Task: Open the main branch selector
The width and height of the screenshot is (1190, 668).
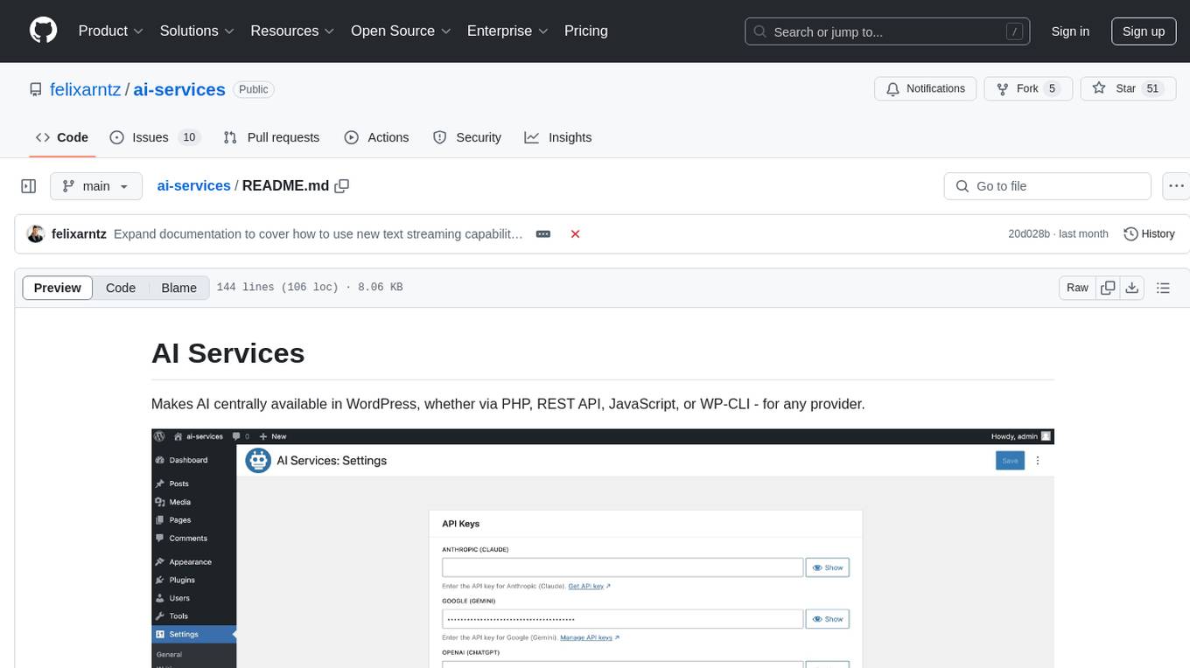Action: coord(95,186)
